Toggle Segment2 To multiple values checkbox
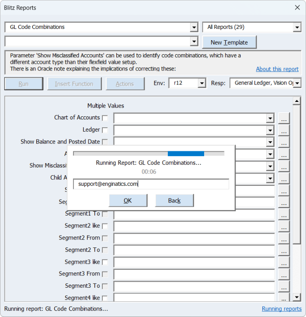Image resolution: width=306 pixels, height=317 pixels. 105,250
